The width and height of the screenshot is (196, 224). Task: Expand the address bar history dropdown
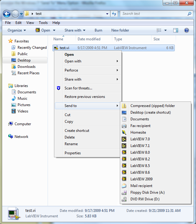coord(107,14)
